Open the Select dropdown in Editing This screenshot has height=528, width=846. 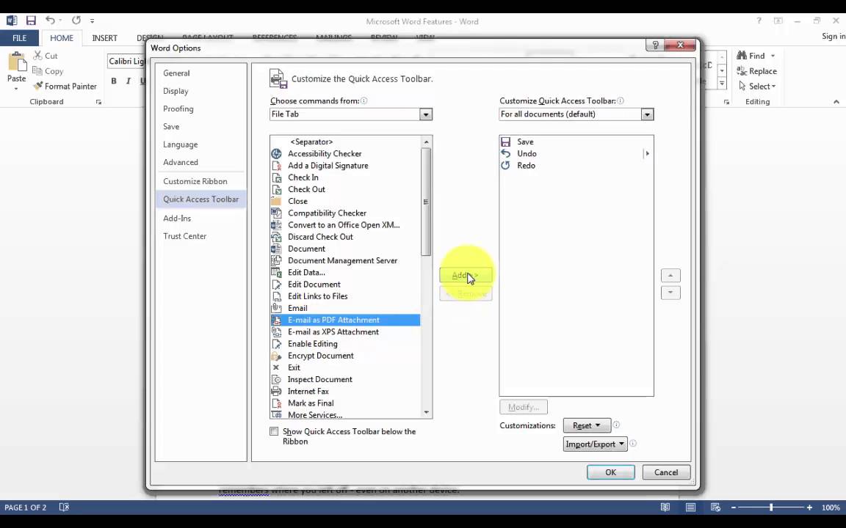tap(757, 87)
